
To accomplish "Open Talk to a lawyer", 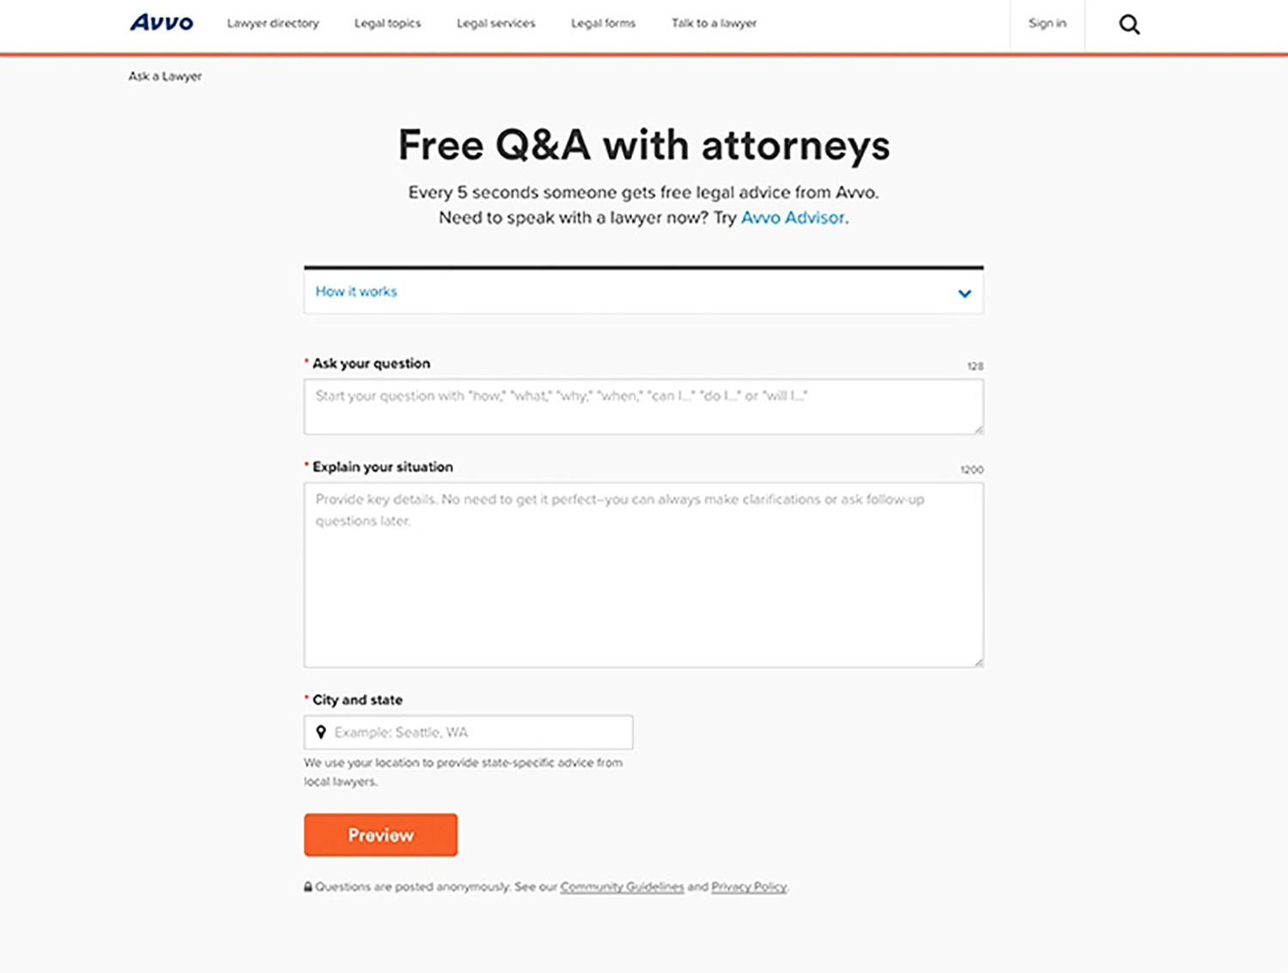I will [714, 23].
